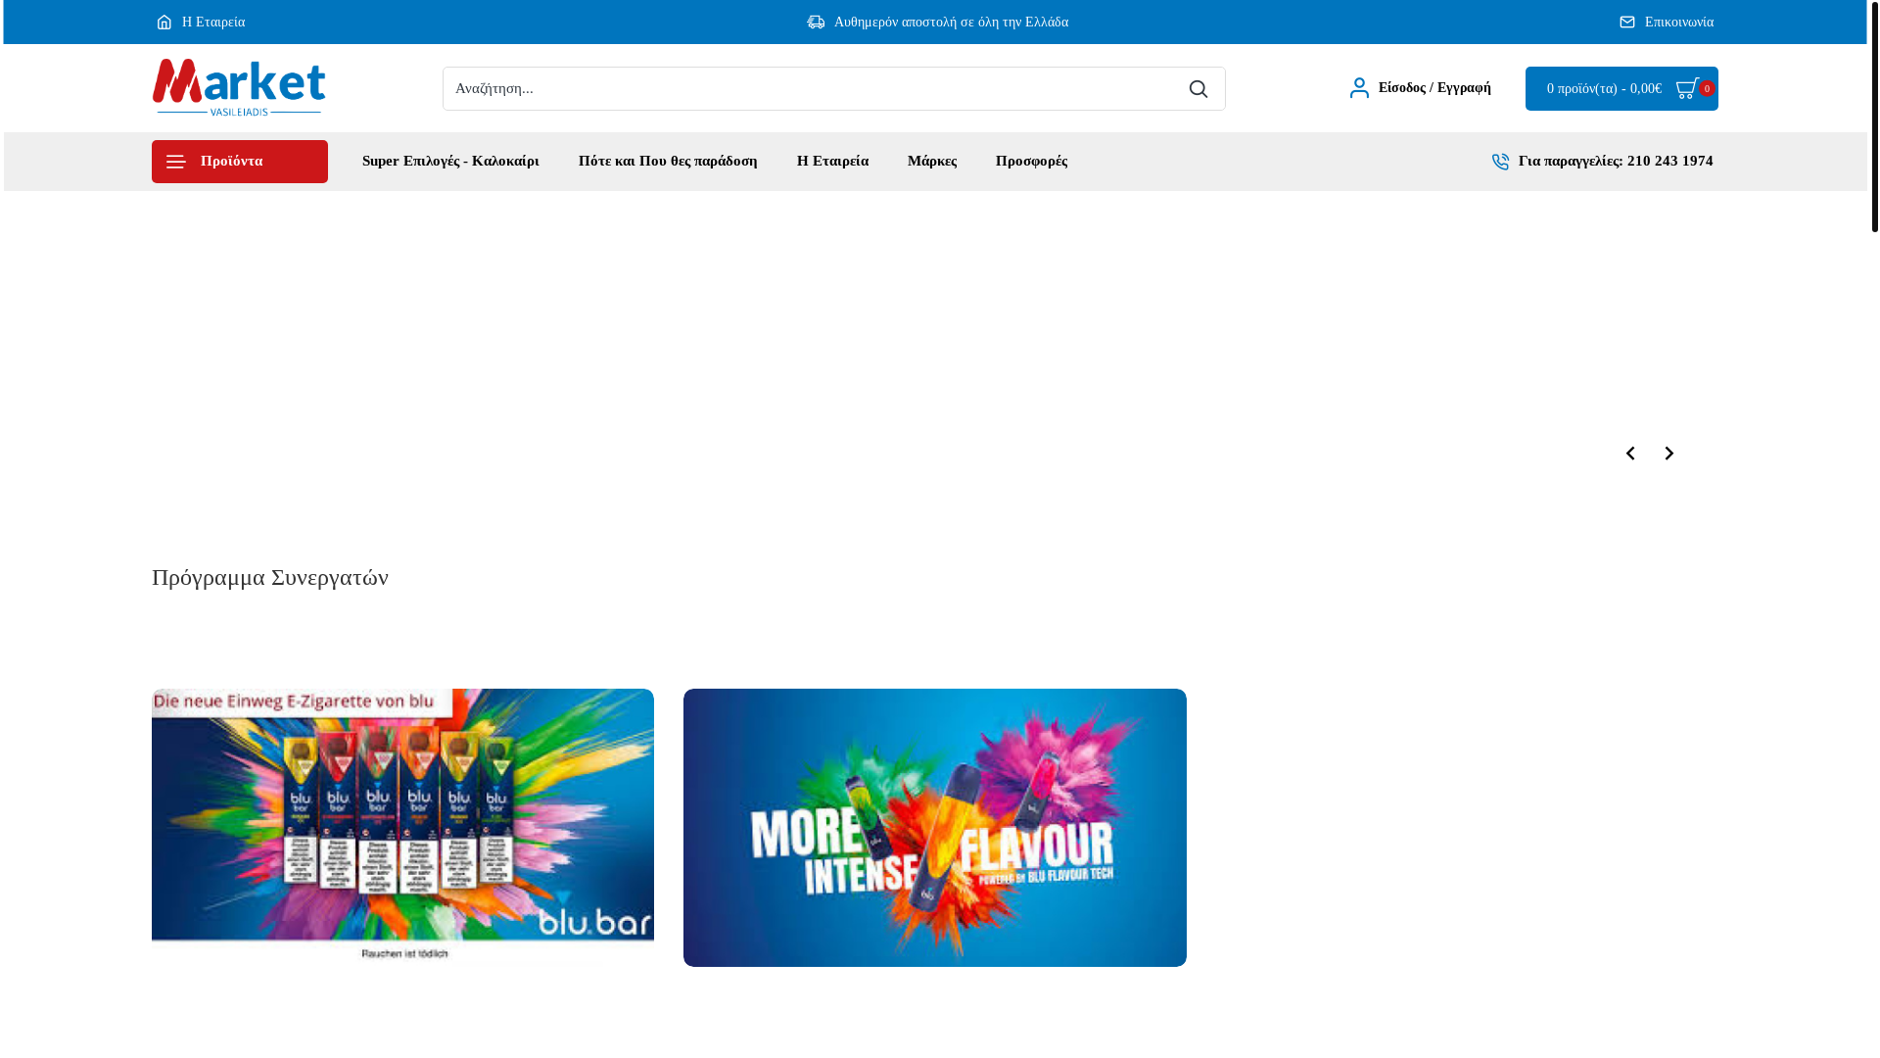This screenshot has width=1880, height=1058.
Task: Click the Πρόγραμμα Συνεργατών heading
Action: (x=270, y=577)
